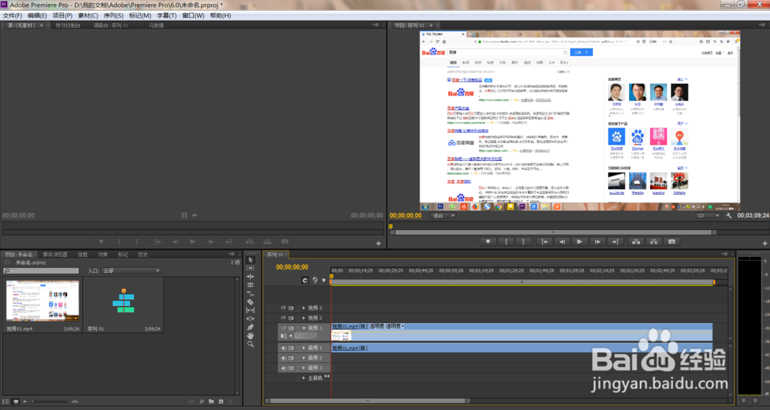Select the Selection arrow tool

click(250, 260)
